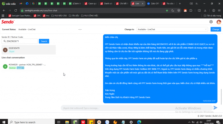223x124 pixels.
Task: Click the user avatar in Sendo header
Action: [219, 22]
